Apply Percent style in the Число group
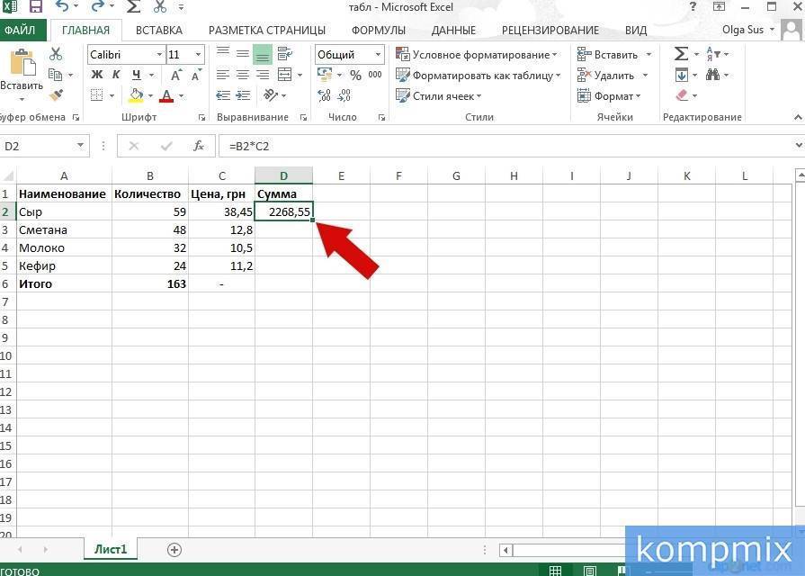The height and width of the screenshot is (576, 805). point(357,75)
